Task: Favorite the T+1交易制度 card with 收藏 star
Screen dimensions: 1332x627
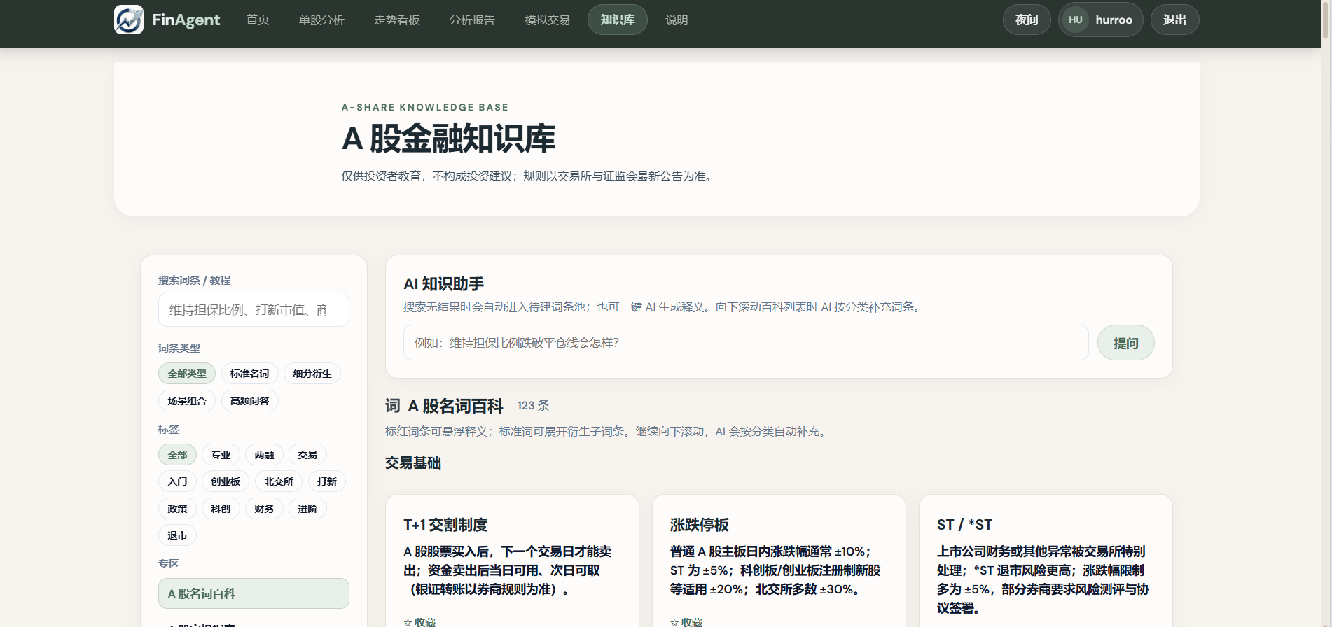Action: tap(419, 621)
